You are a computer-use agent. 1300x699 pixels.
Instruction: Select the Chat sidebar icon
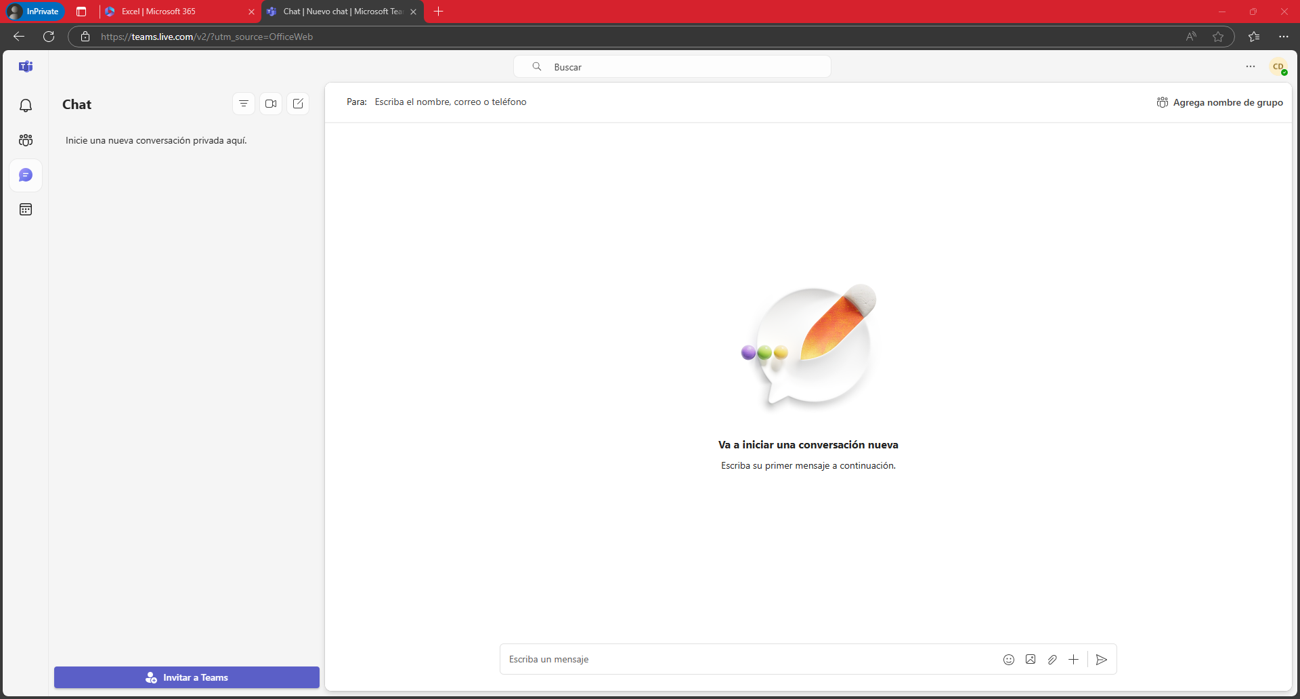pos(26,175)
